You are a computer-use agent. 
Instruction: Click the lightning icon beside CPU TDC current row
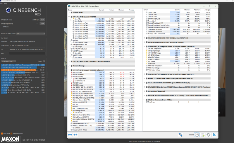[71, 104]
